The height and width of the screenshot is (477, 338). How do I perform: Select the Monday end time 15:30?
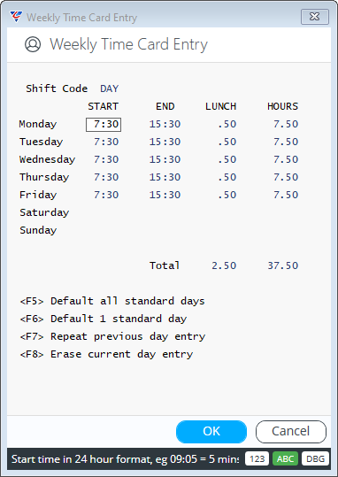click(x=165, y=124)
